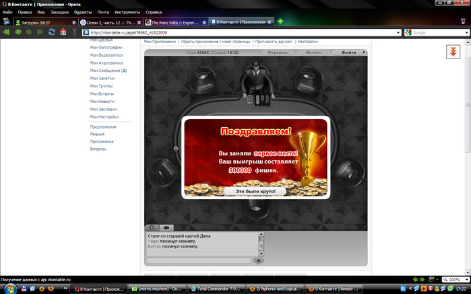Switch to 'The Mars Volta' tab
This screenshot has width=471, height=294.
click(176, 22)
